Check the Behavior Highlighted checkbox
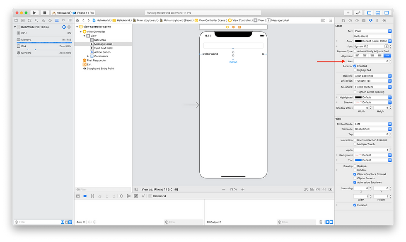The height and width of the screenshot is (242, 406). coord(355,70)
